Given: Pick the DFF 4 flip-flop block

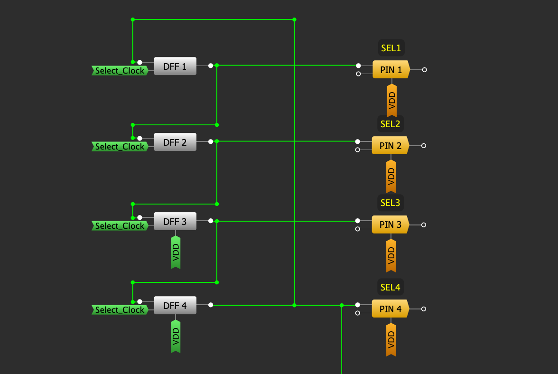Looking at the screenshot, I should pyautogui.click(x=175, y=306).
